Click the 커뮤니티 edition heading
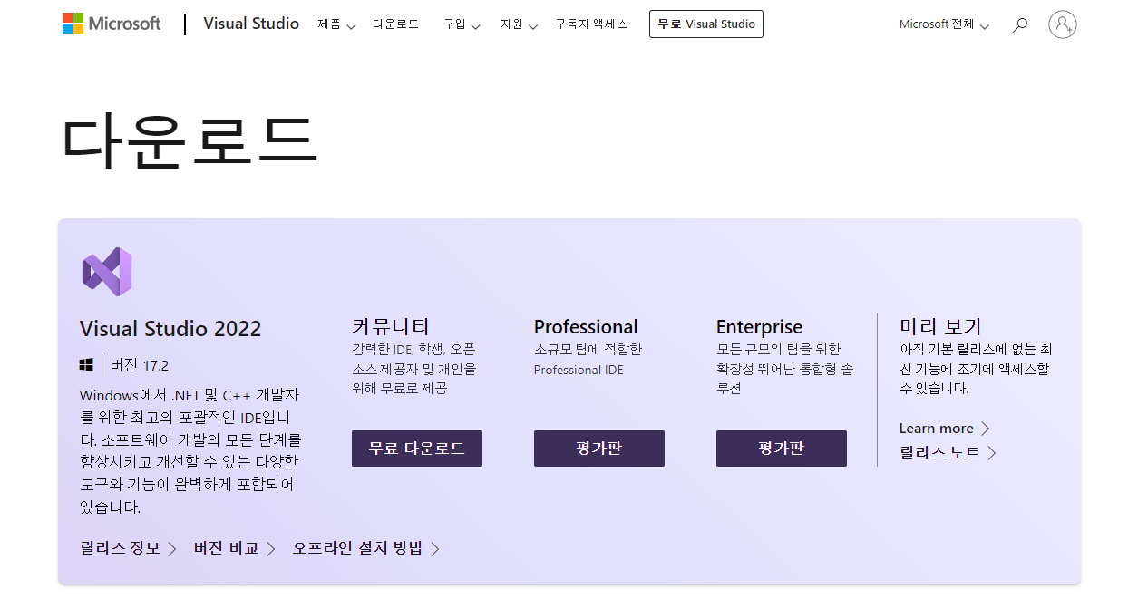Viewport: 1138px width, 598px height. tap(391, 326)
